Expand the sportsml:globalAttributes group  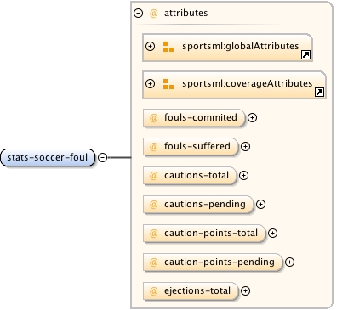pos(150,46)
